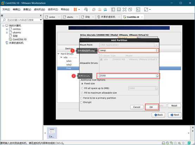The height and width of the screenshot is (145, 195).
Task: Open the snapshot manager toolbar icon
Action: point(105,9)
